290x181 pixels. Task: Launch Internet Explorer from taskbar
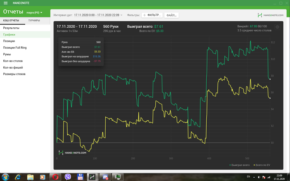point(18,177)
